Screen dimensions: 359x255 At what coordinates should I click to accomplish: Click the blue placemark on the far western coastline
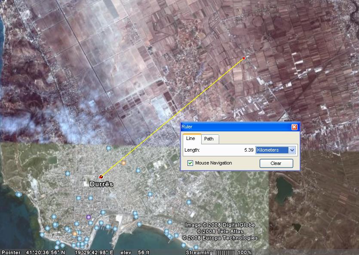pos(18,194)
